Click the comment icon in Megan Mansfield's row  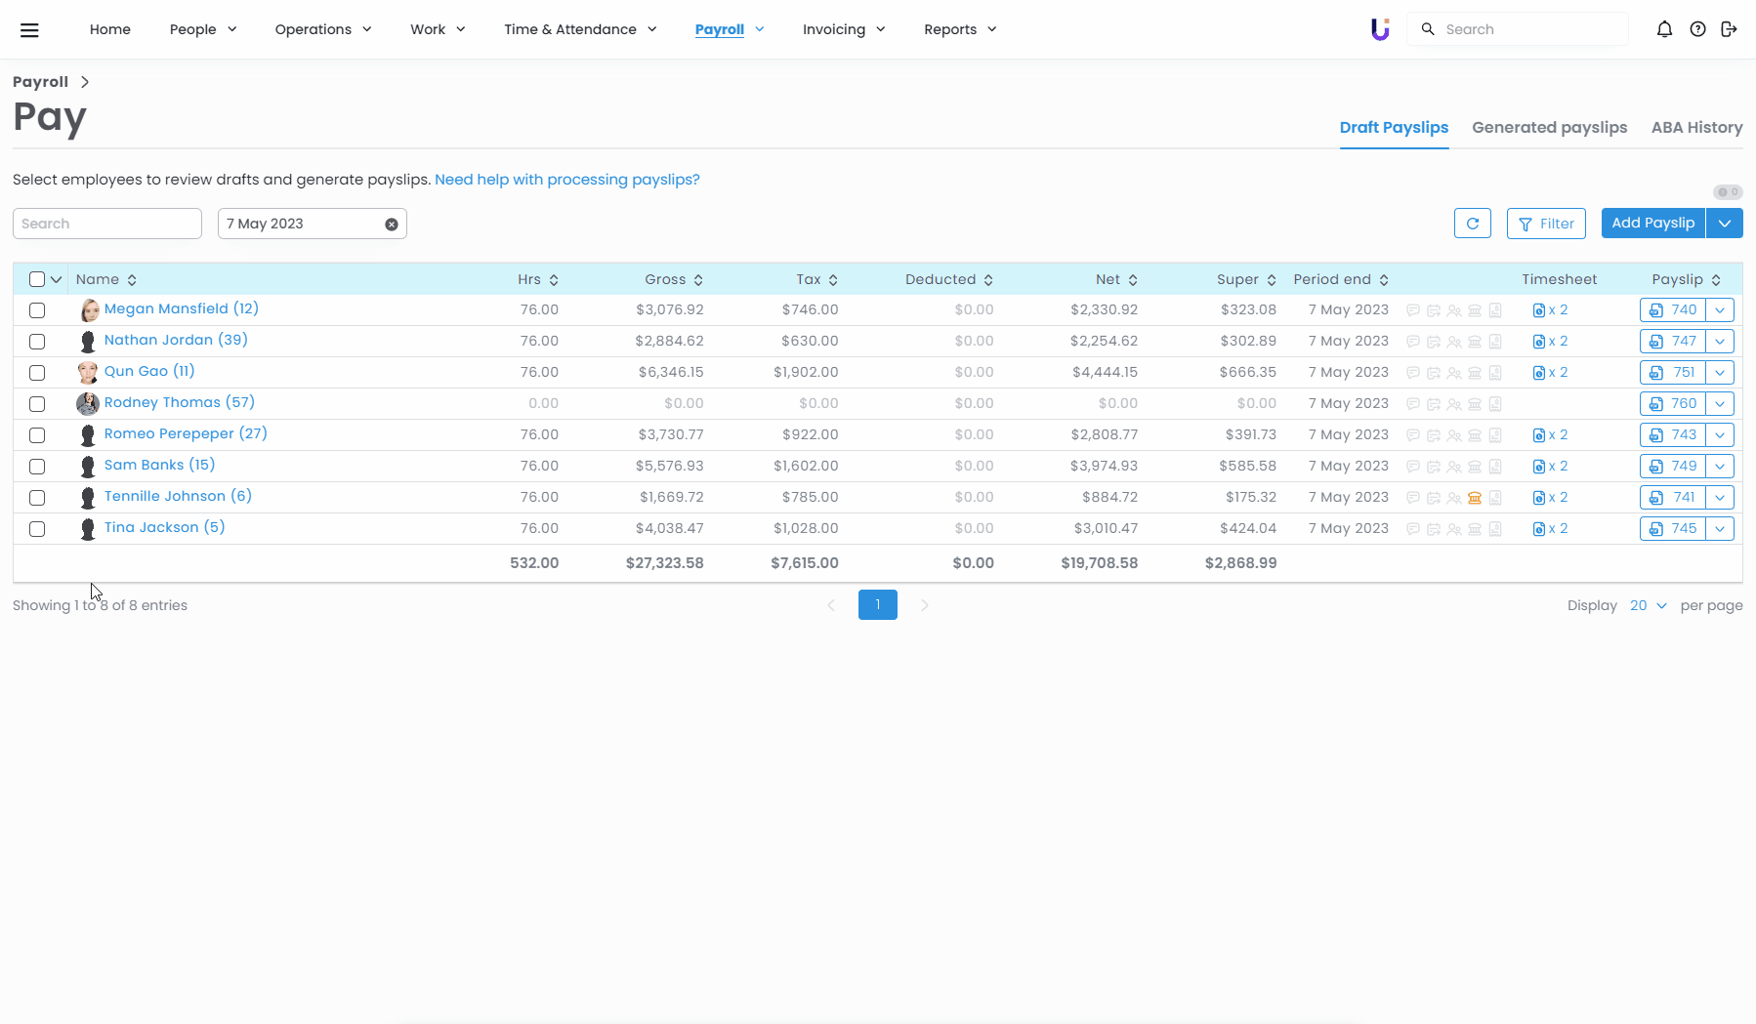tap(1412, 310)
